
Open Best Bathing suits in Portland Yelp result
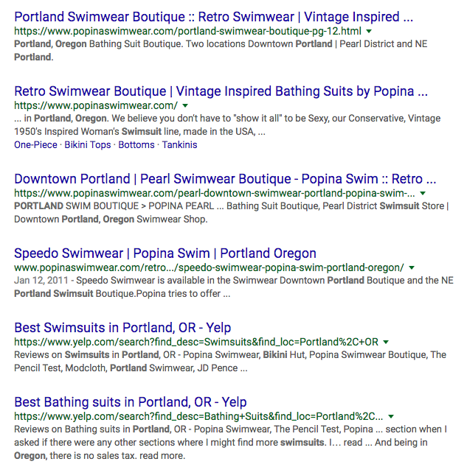(x=131, y=402)
